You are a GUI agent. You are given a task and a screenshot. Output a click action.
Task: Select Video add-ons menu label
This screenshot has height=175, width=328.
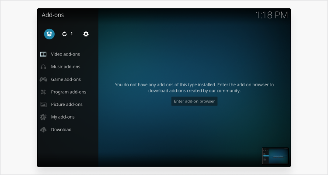point(66,54)
